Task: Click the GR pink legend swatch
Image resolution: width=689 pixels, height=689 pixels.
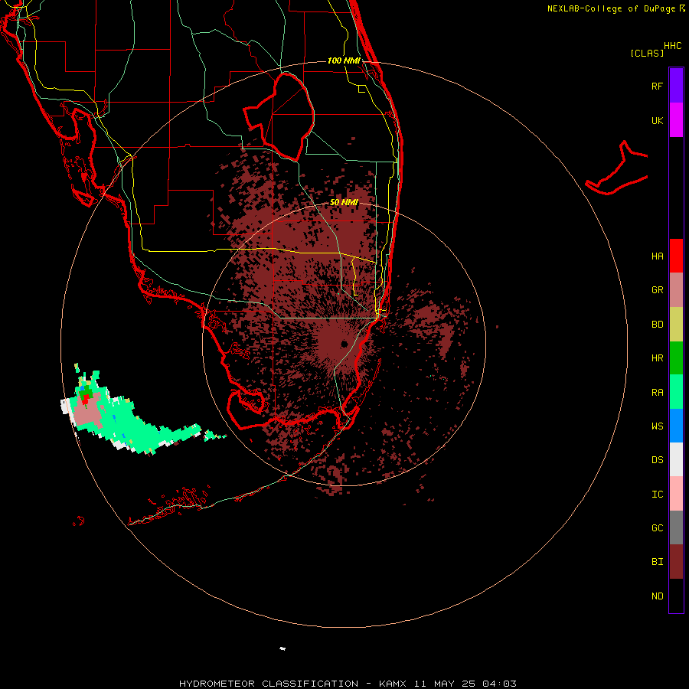Action: [x=676, y=290]
